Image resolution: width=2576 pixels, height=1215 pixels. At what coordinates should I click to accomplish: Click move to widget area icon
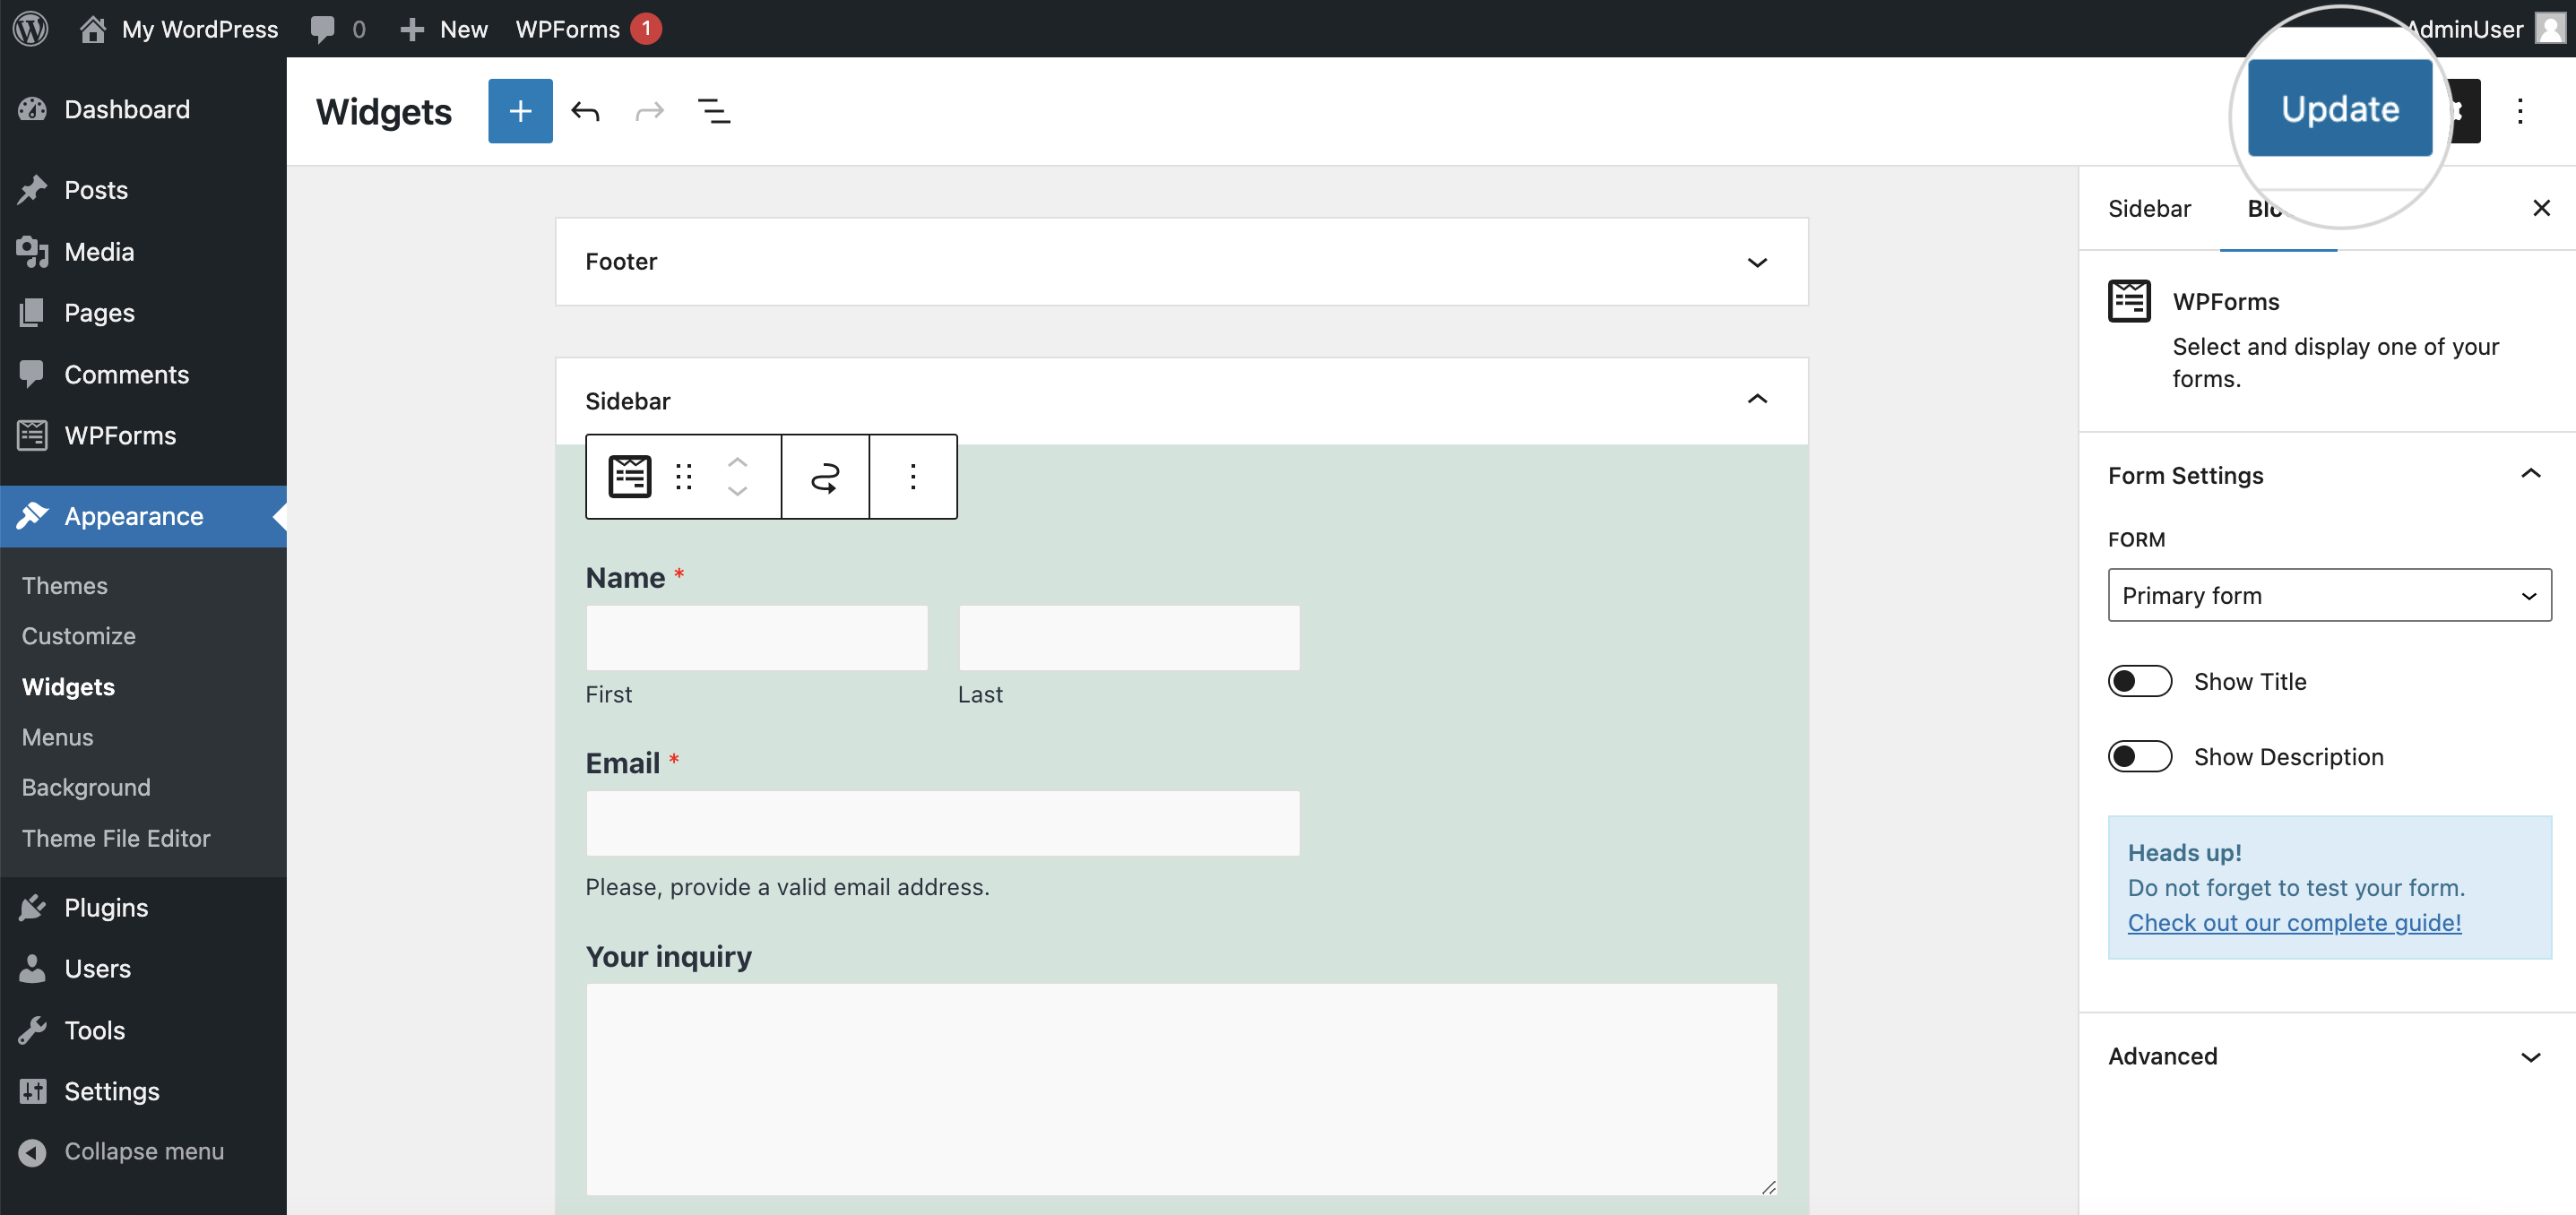point(825,477)
